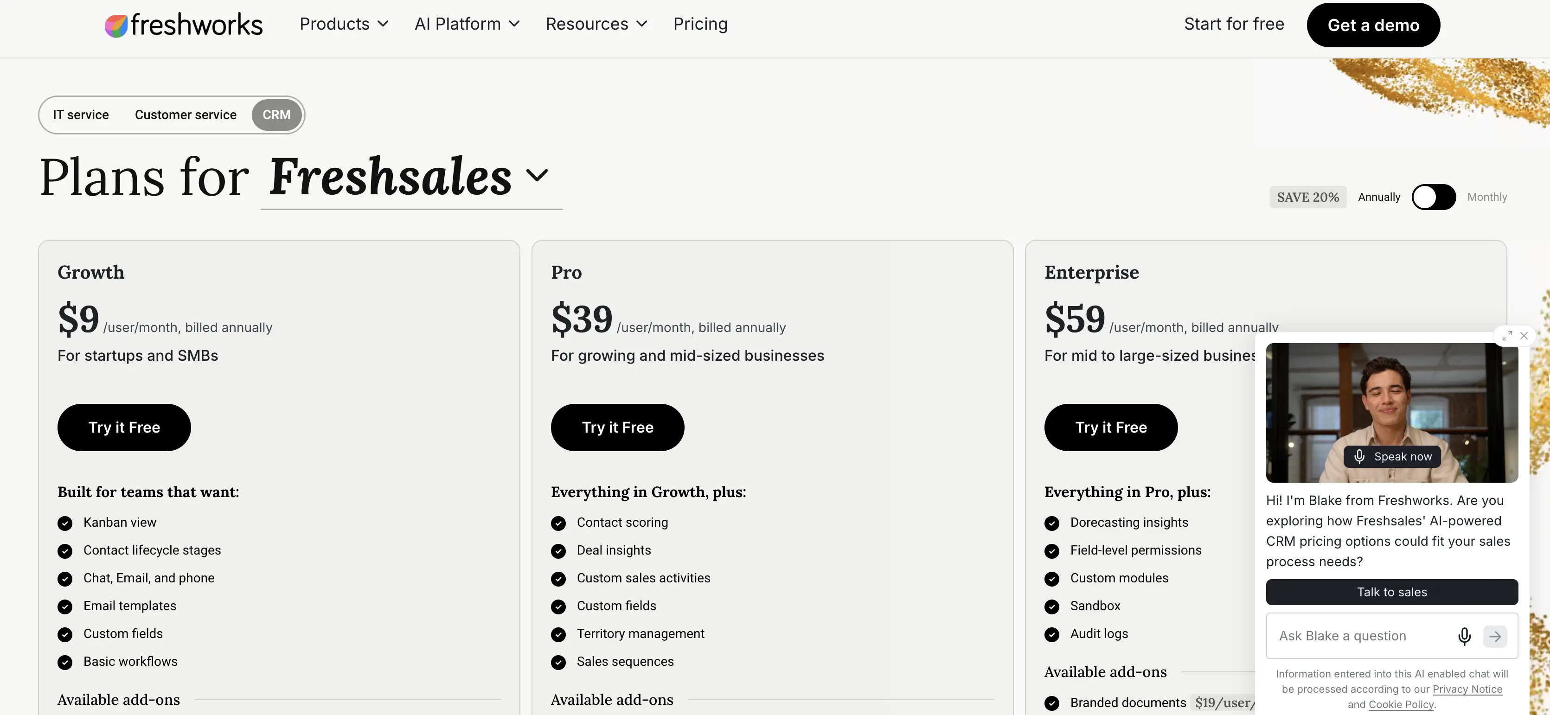This screenshot has width=1550, height=715.
Task: Toggle billing between Annually and Monthly
Action: click(x=1433, y=197)
